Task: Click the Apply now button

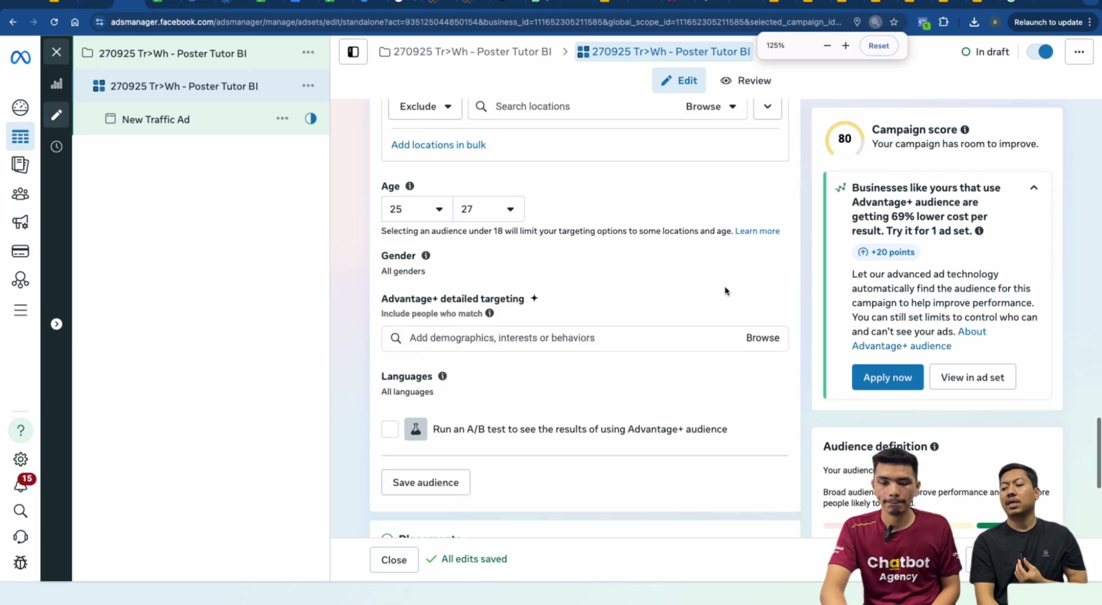Action: (x=888, y=377)
